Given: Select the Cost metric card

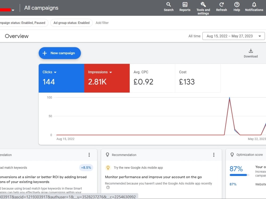Looking at the screenshot, I should (198, 78).
